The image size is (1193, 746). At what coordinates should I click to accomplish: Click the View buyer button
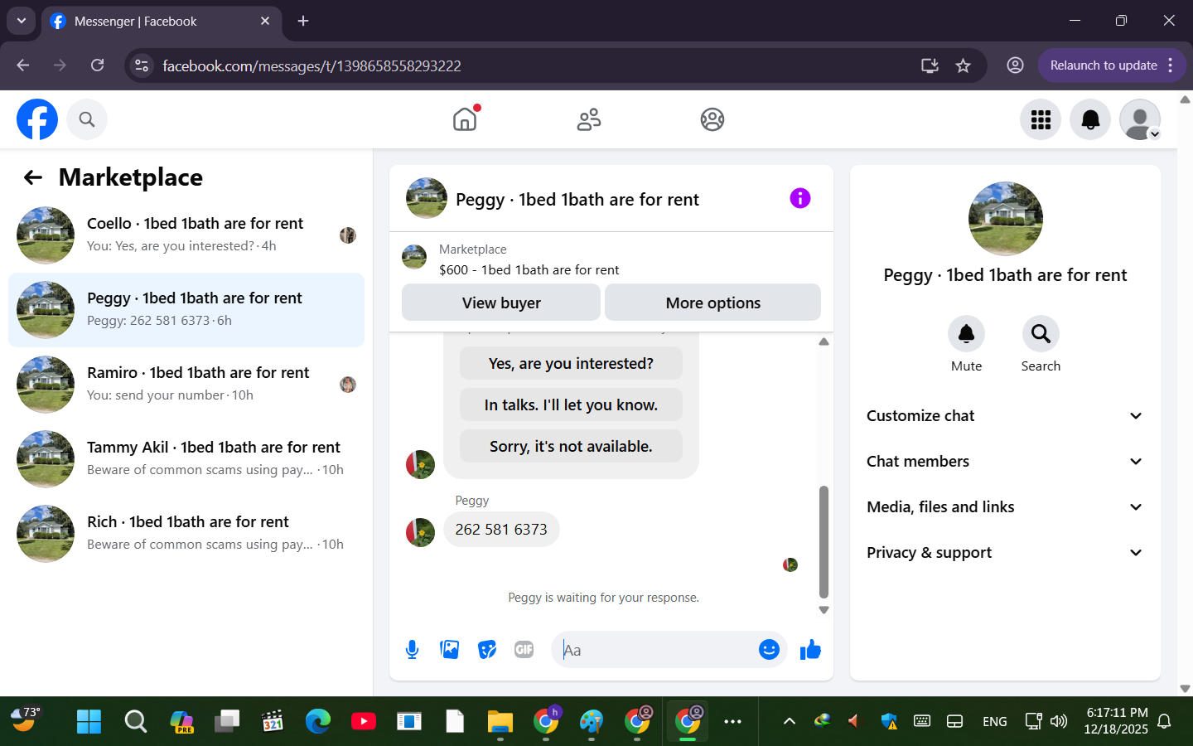pos(501,303)
